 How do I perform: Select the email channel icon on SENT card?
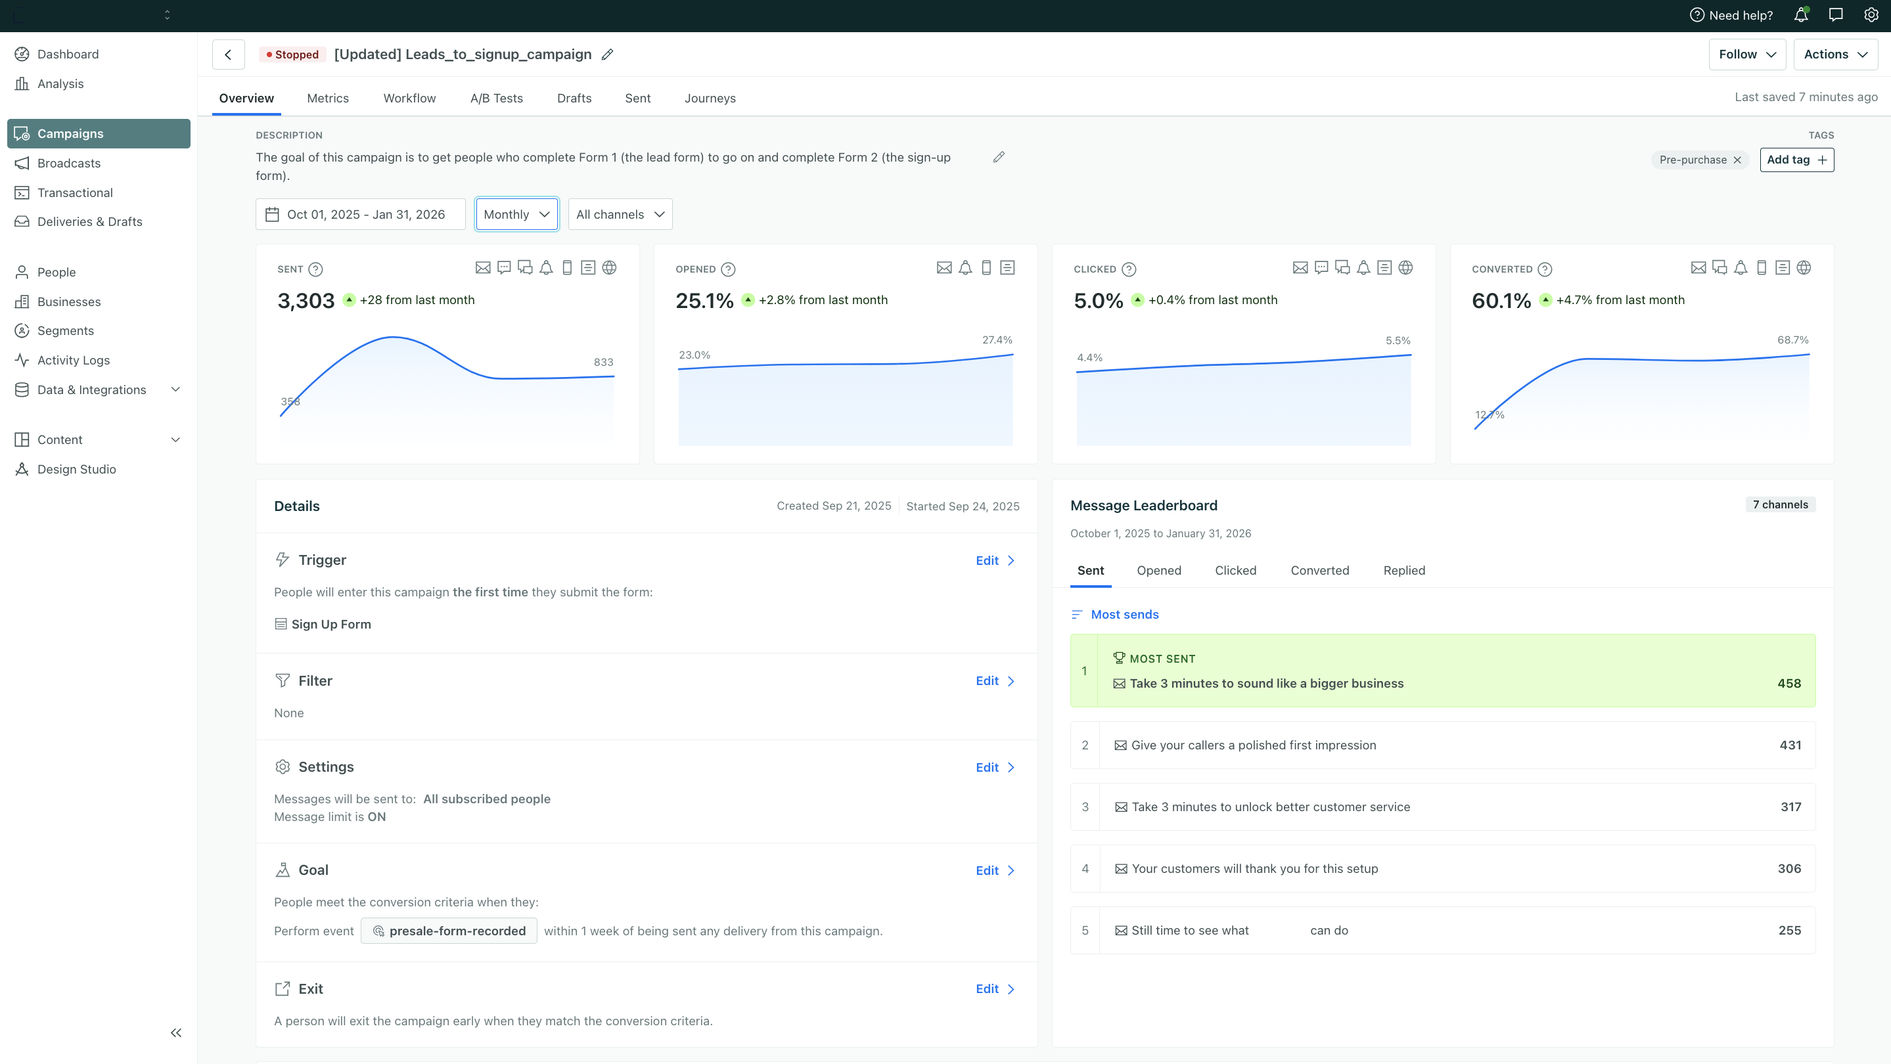483,267
